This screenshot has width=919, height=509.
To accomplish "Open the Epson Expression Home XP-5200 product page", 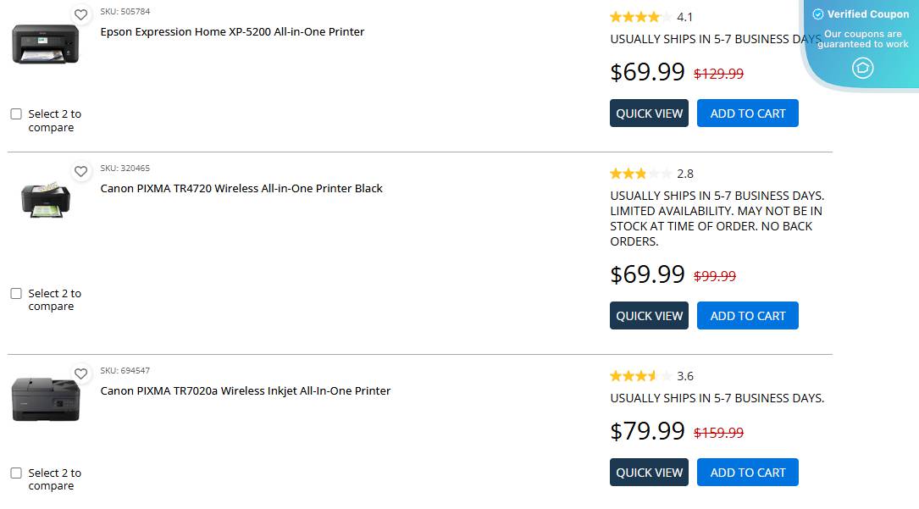I will click(x=232, y=31).
